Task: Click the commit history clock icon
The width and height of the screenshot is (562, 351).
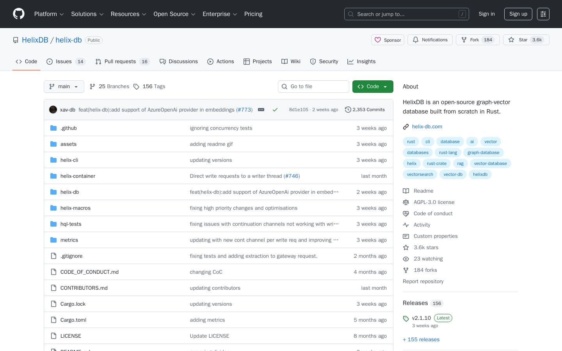Action: pos(348,110)
